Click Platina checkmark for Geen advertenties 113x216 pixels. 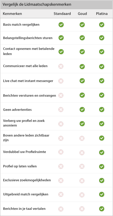coord(102,110)
